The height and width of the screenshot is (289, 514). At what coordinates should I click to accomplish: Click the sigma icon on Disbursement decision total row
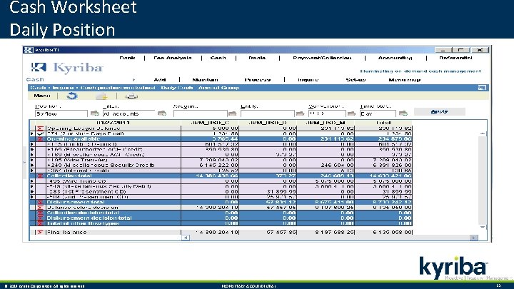click(40, 218)
